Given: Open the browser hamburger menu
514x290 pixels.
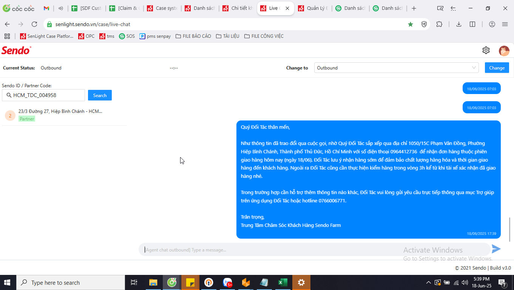Looking at the screenshot, I should pyautogui.click(x=505, y=24).
